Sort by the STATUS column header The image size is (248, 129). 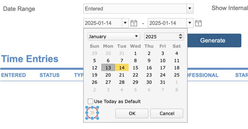click(49, 75)
